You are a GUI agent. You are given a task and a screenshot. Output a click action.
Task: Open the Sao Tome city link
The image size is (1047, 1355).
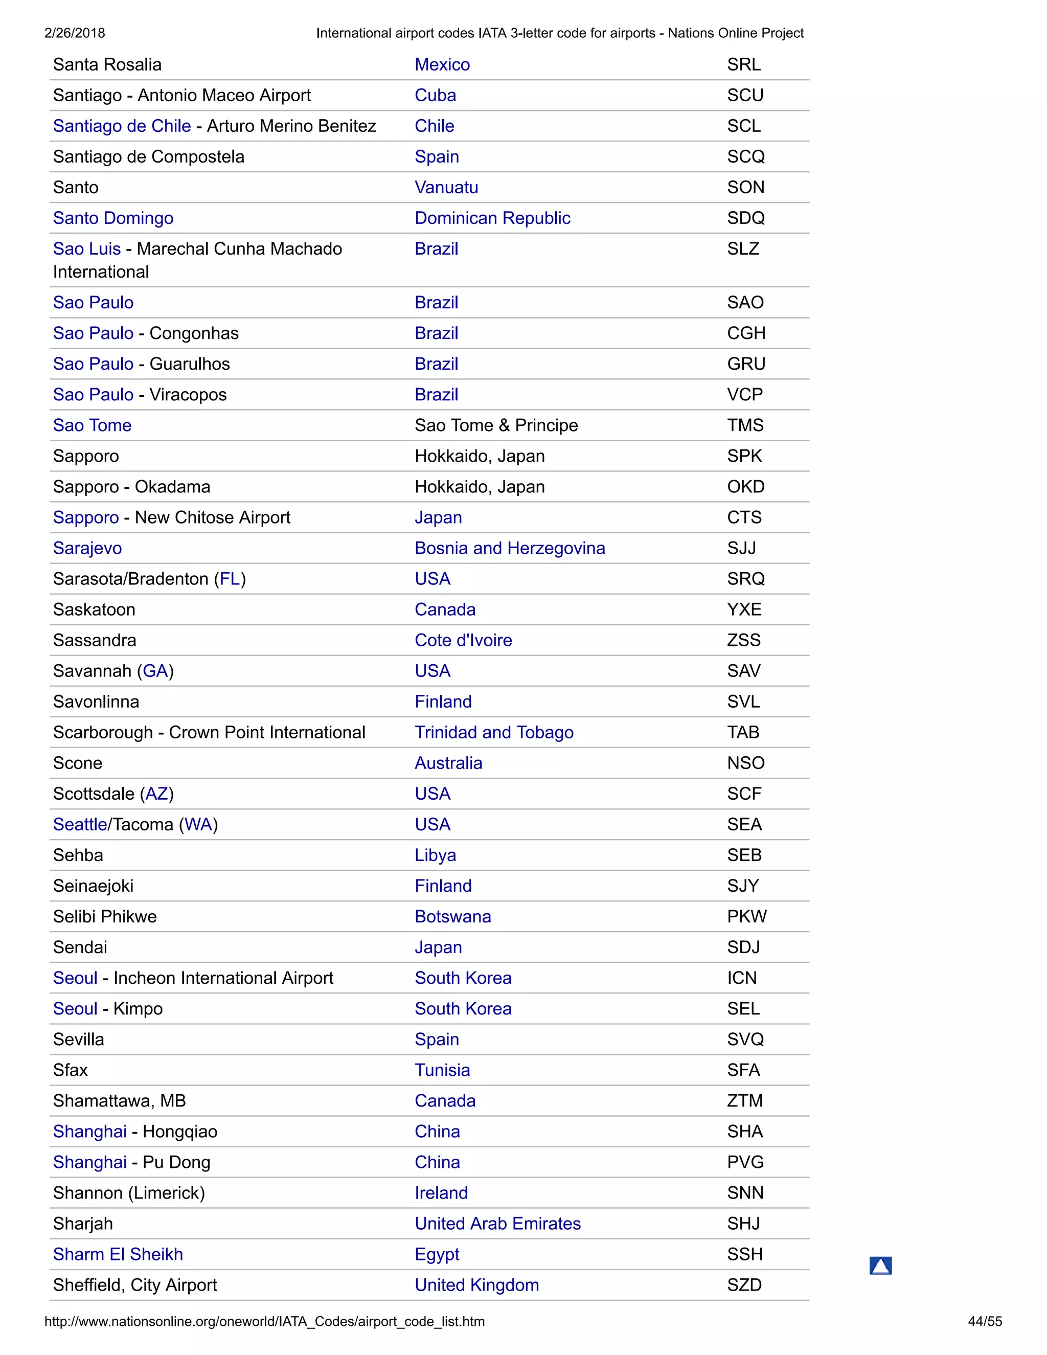point(92,425)
